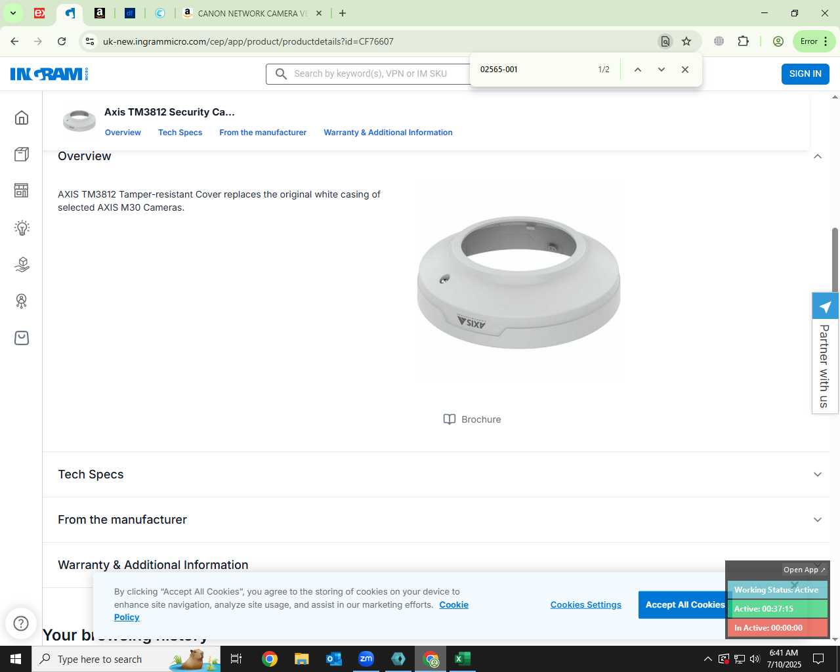The height and width of the screenshot is (672, 840).
Task: Bookmark this page with star icon
Action: tap(686, 41)
